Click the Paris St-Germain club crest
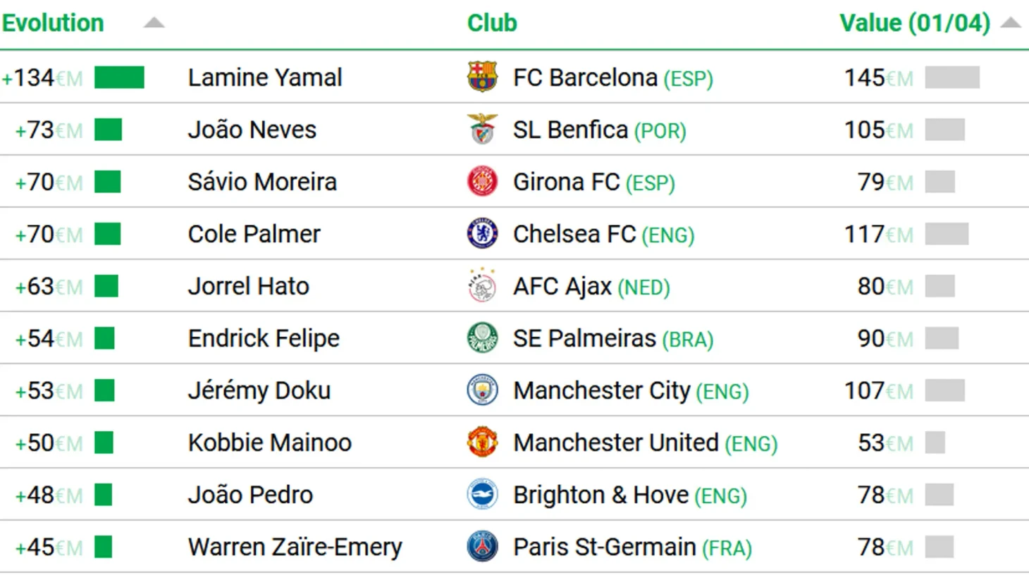The width and height of the screenshot is (1029, 575). (482, 546)
